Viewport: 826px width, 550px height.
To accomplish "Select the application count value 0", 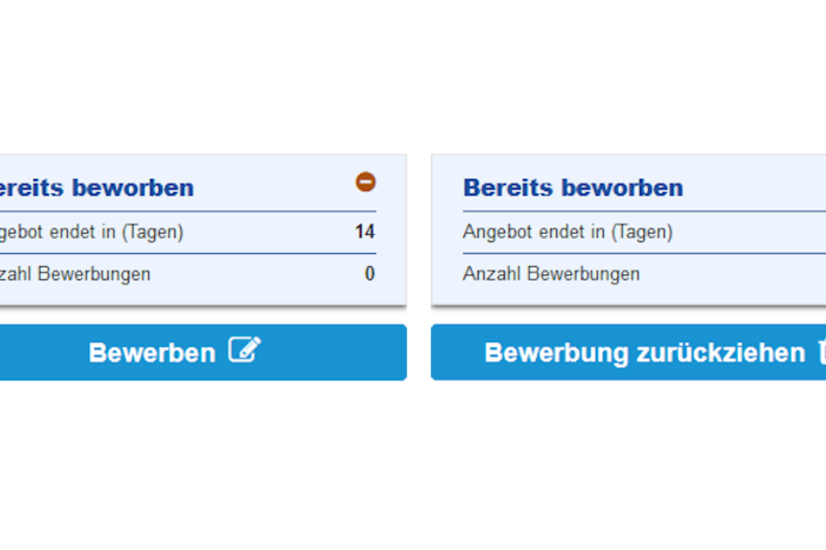I will pyautogui.click(x=370, y=273).
